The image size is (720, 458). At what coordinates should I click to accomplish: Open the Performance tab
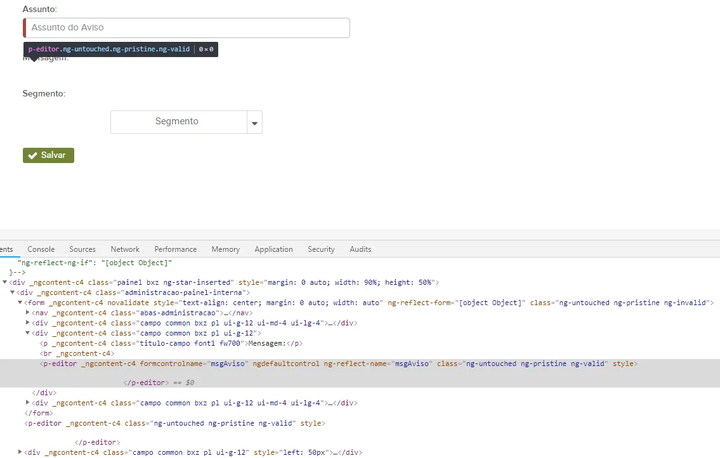(176, 249)
